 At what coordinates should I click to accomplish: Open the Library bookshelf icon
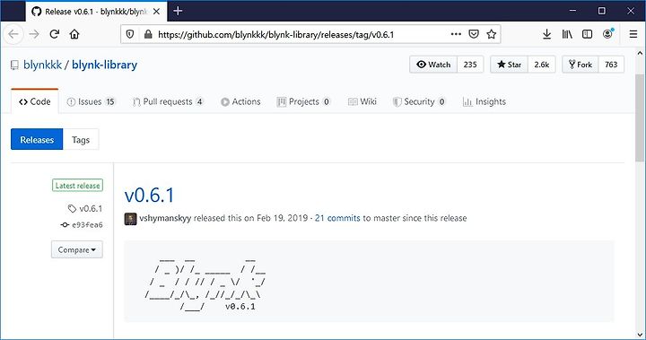[567, 34]
